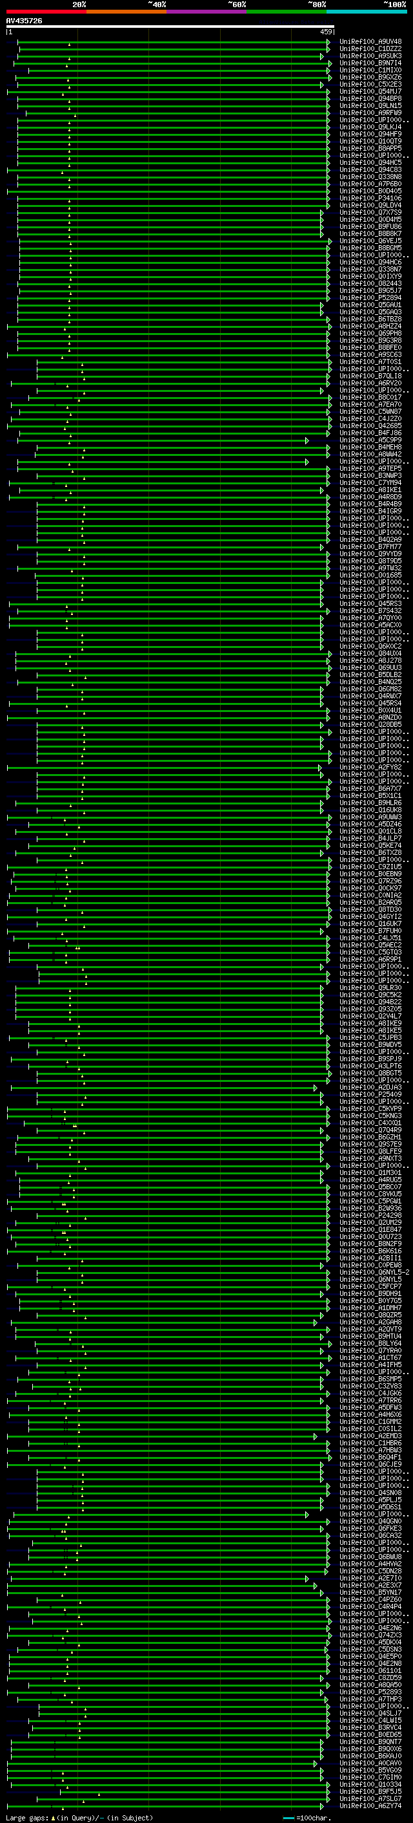Select hit label UniRef100_Q45RS3
The height and width of the screenshot is (1823, 413).
(370, 603)
